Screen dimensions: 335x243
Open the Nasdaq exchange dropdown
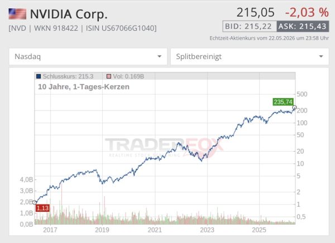coord(88,56)
